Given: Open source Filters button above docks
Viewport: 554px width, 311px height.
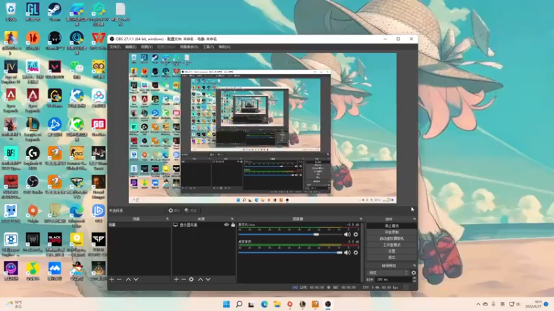Looking at the screenshot, I should pos(191,211).
